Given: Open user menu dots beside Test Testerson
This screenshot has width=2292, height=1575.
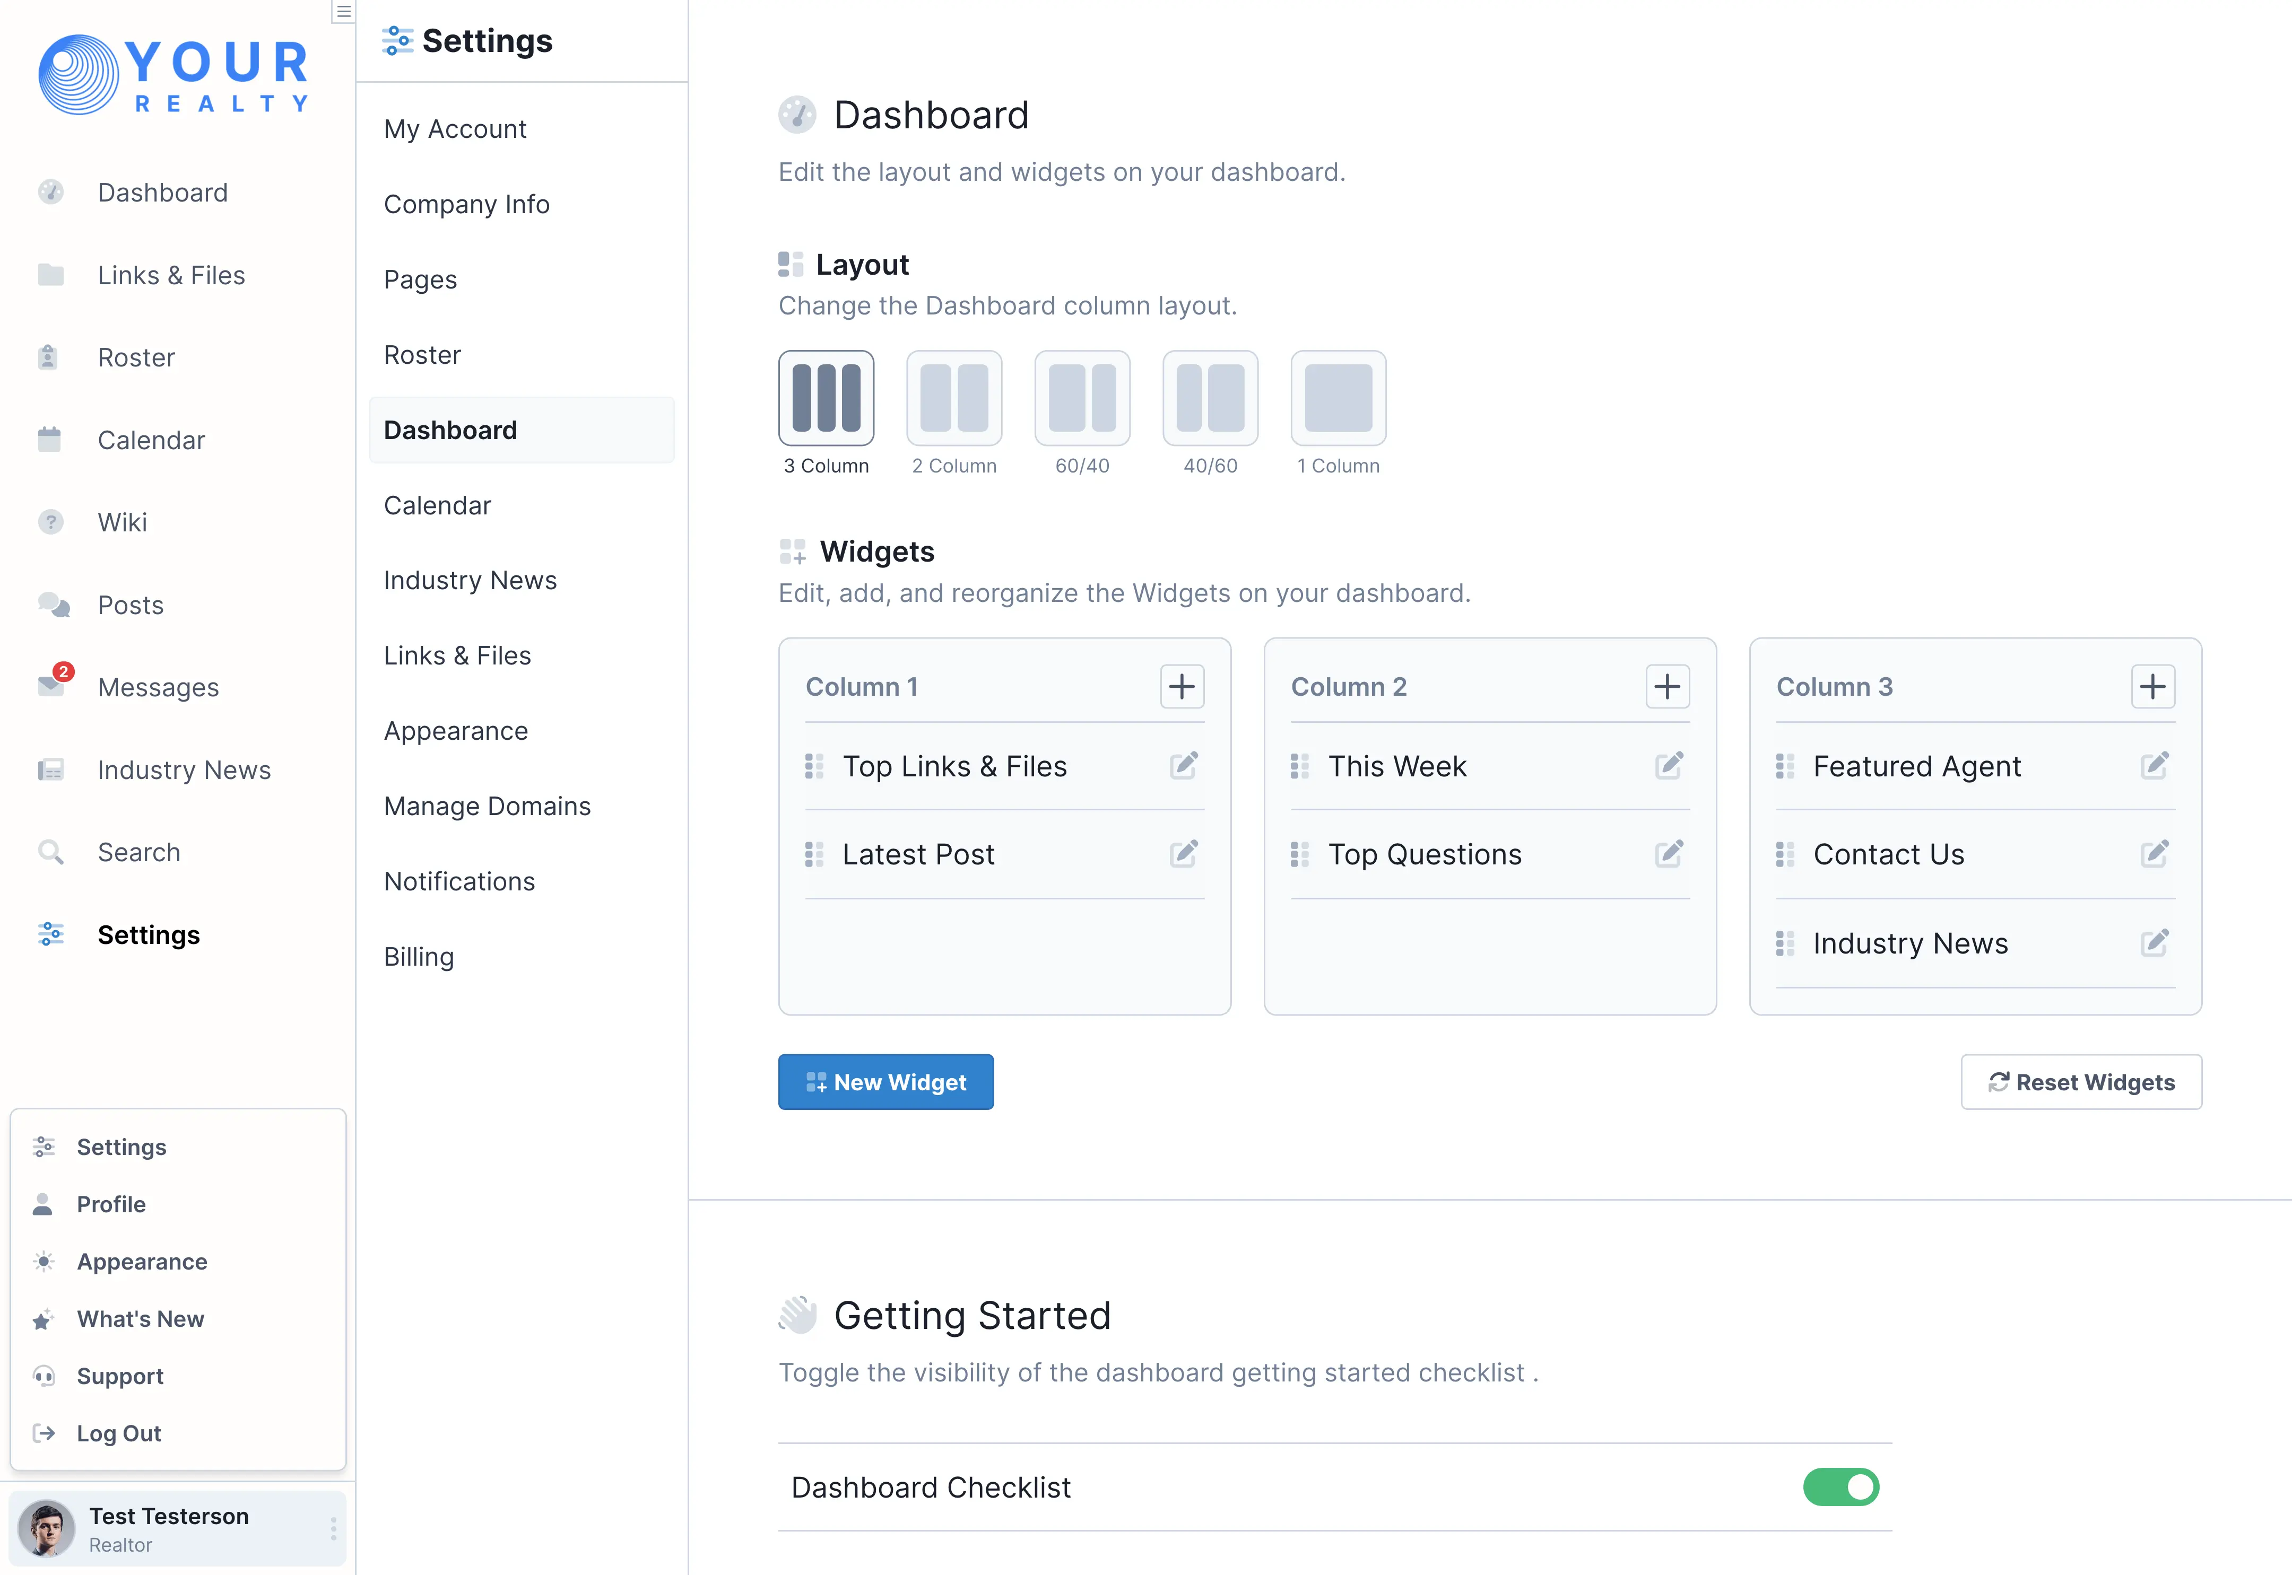Looking at the screenshot, I should [334, 1529].
